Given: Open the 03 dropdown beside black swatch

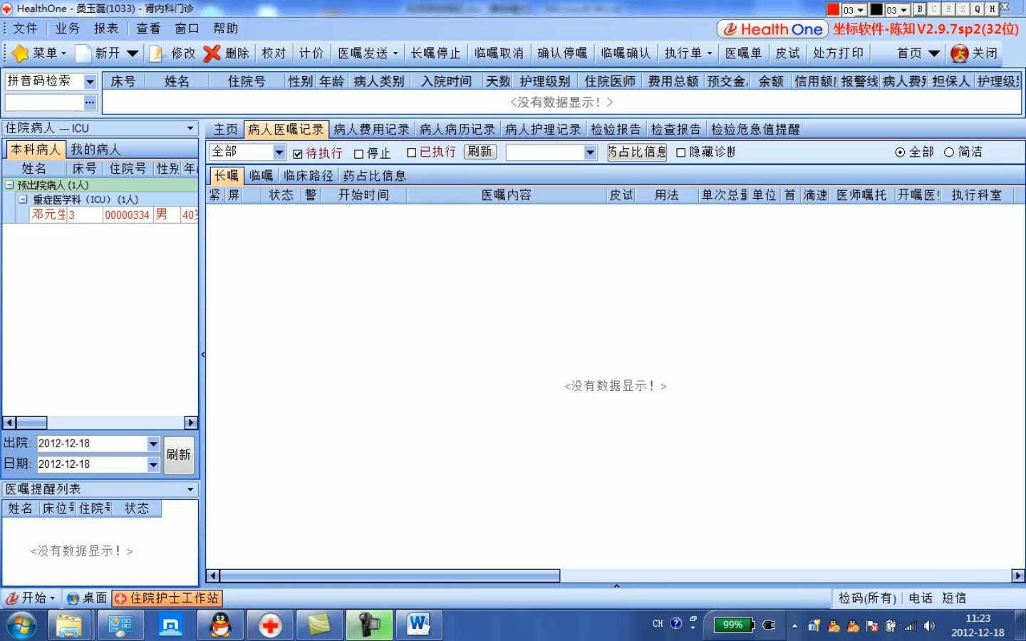Looking at the screenshot, I should point(904,10).
